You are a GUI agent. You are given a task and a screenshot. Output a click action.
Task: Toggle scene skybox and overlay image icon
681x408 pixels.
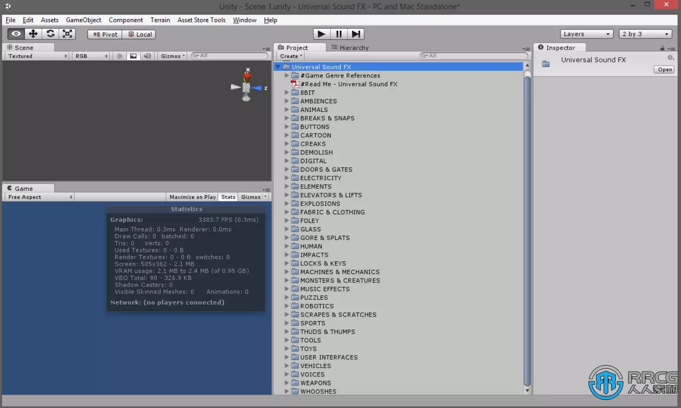(133, 56)
